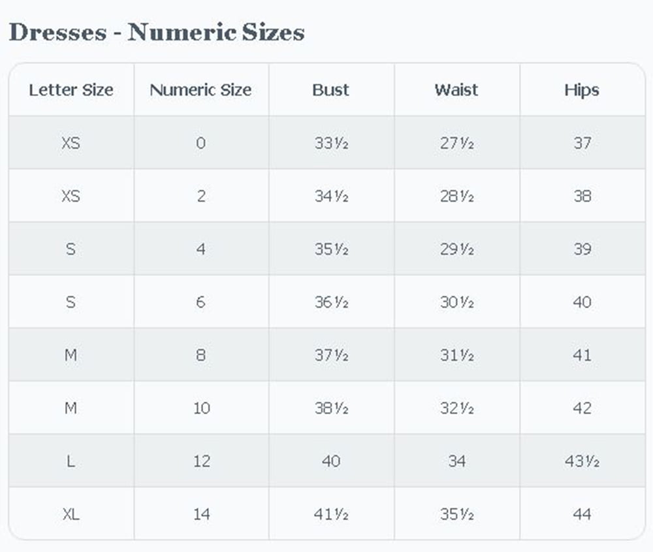Click the hips value 43½ cell
The image size is (653, 552).
point(582,461)
